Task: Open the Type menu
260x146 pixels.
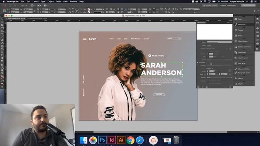Action: tap(43, 2)
